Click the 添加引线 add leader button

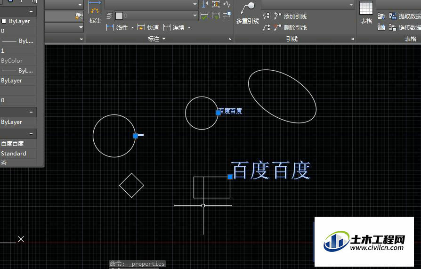tap(291, 16)
